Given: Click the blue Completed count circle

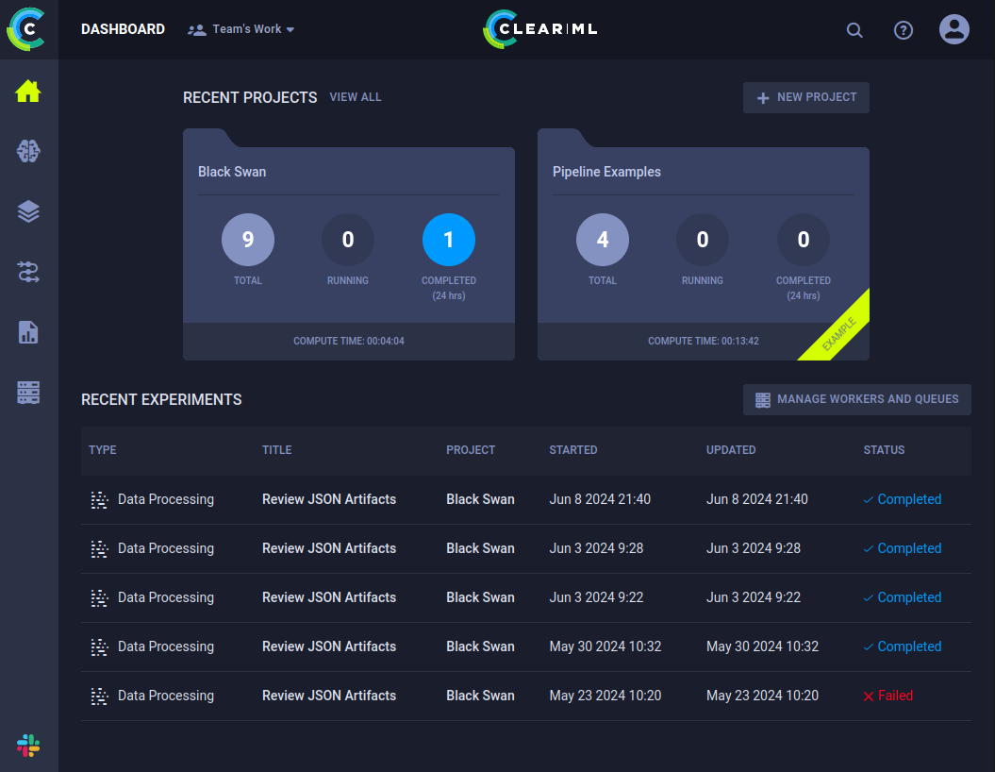Looking at the screenshot, I should pos(449,240).
